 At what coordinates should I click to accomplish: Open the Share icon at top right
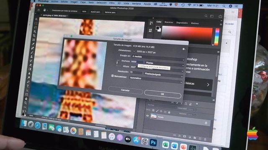(x=220, y=16)
